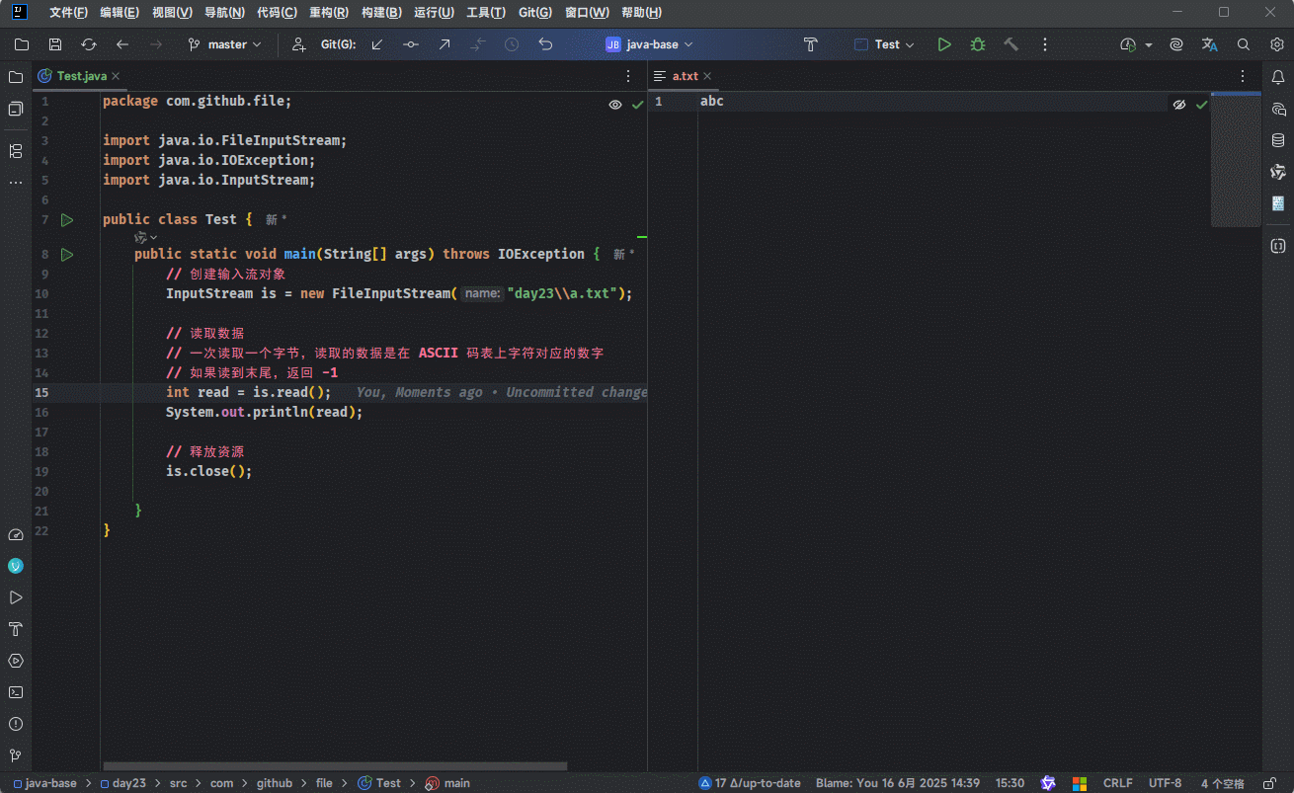1294x793 pixels.
Task: Toggle read-only lock in status bar
Action: coord(1269,783)
